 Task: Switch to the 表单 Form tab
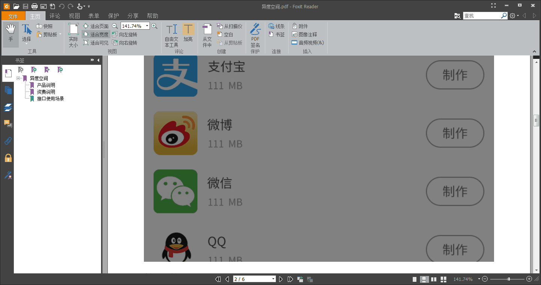click(94, 16)
